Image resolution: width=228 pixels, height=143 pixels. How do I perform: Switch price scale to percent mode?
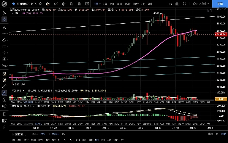217,134
